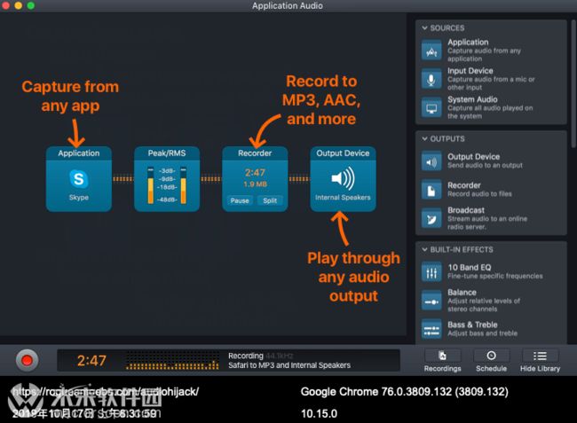Click the Hide Library list icon
577x423 pixels.
click(540, 356)
